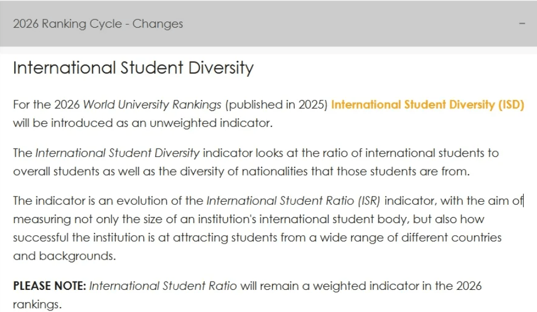Click italic International Student Diversity in second paragraph
The image size is (537, 312).
(118, 153)
